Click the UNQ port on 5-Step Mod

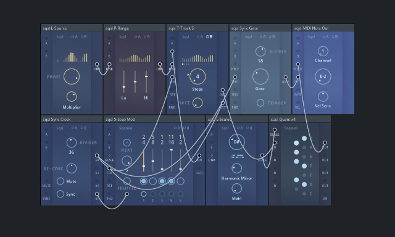coord(199,168)
